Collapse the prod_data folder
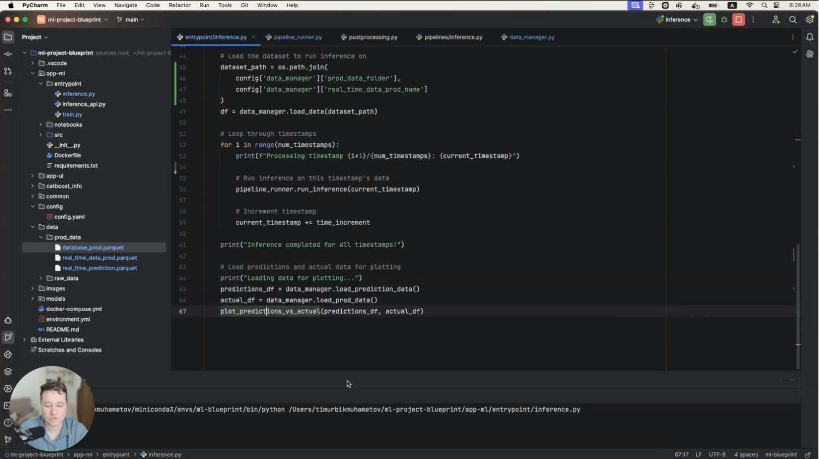 click(x=41, y=237)
